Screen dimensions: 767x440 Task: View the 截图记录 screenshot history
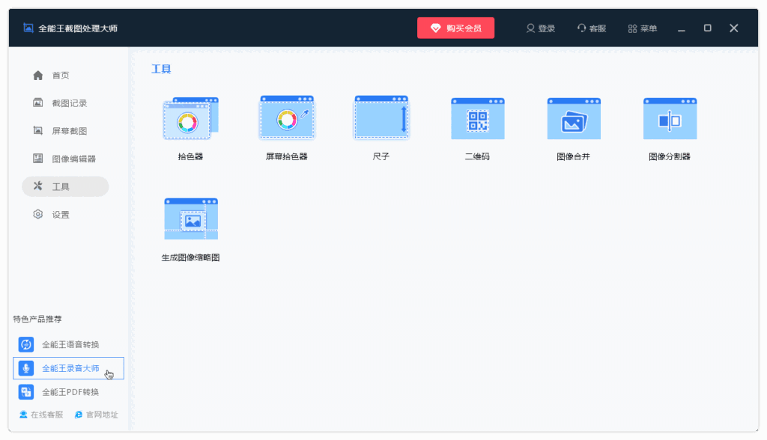(65, 103)
